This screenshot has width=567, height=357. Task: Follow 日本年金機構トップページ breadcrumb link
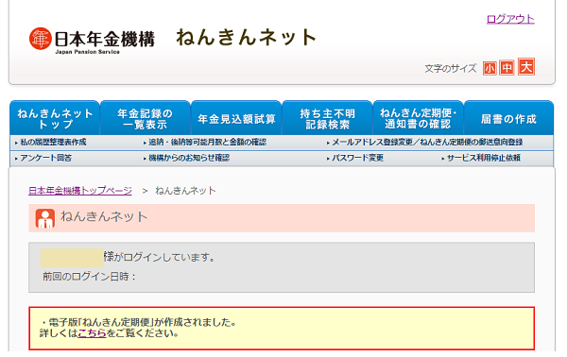[80, 191]
